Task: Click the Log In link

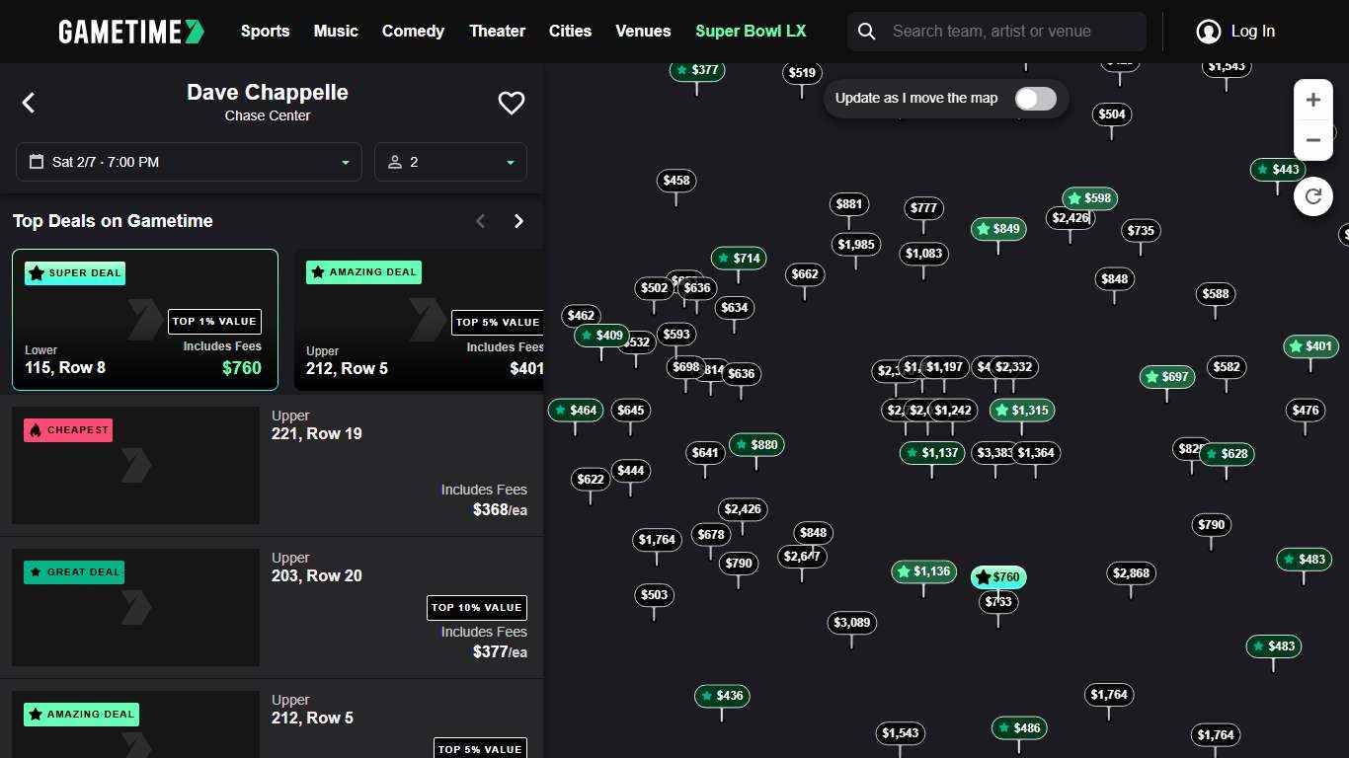Action: (x=1252, y=32)
